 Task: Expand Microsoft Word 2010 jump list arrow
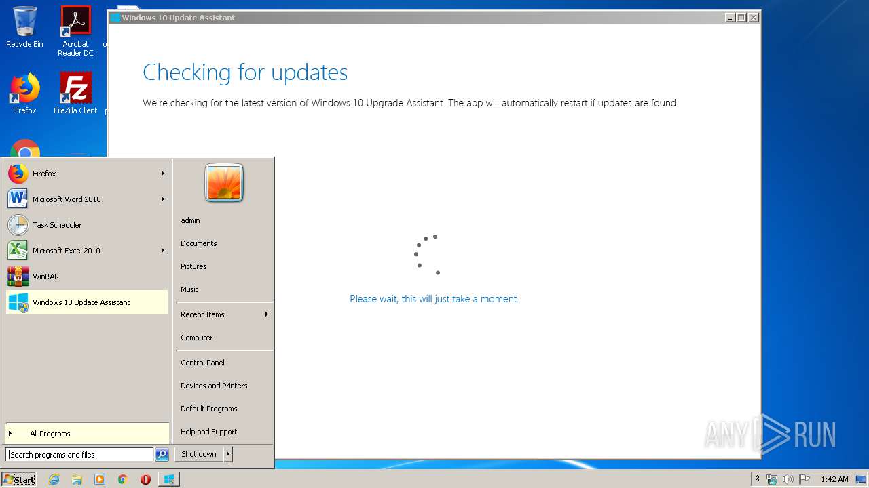coord(162,199)
